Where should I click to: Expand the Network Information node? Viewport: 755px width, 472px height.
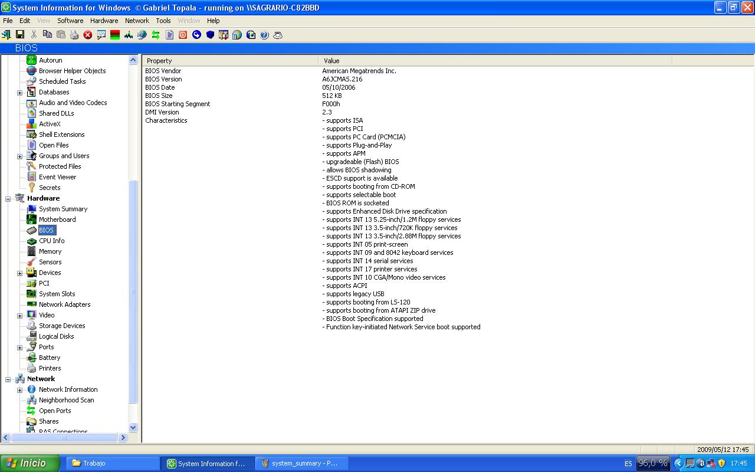(19, 390)
